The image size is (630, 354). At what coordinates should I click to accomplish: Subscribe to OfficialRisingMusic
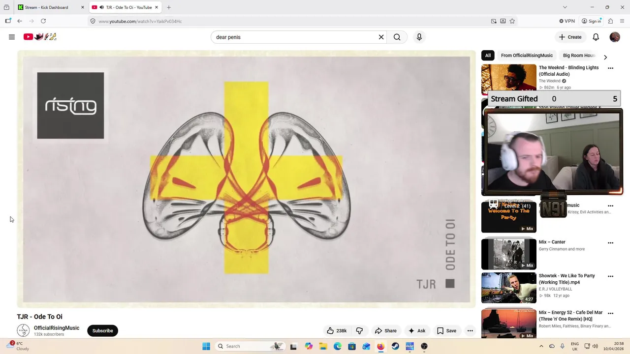coord(103,331)
